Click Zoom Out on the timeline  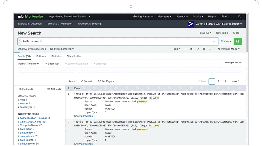coord(52,64)
